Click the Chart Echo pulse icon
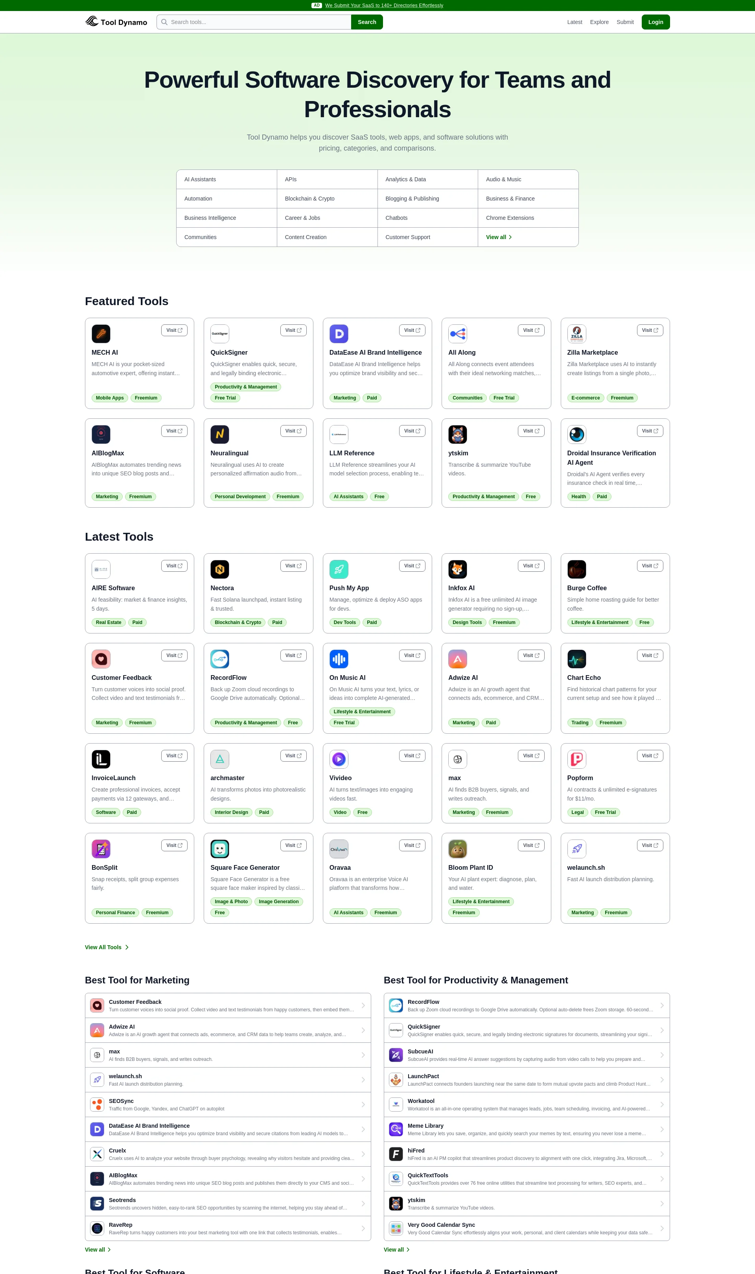 pyautogui.click(x=576, y=659)
